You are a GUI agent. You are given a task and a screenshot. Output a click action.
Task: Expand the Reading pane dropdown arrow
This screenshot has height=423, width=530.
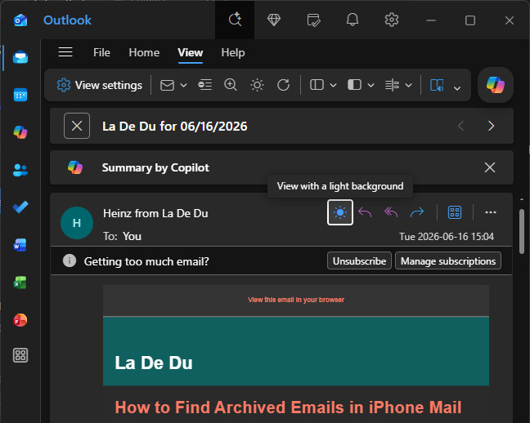click(x=371, y=85)
